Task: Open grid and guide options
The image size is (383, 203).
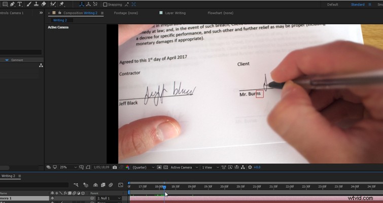Action: click(x=81, y=167)
